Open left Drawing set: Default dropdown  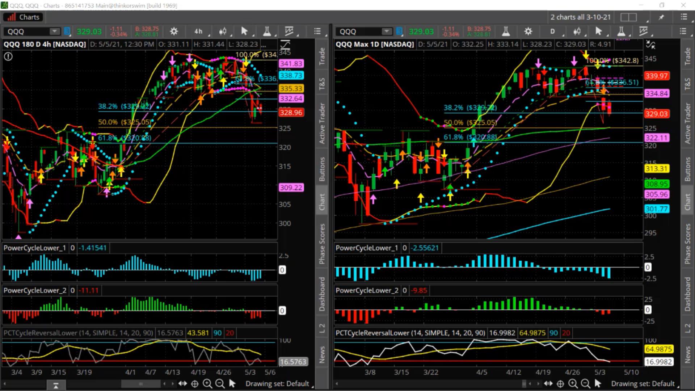tap(277, 384)
